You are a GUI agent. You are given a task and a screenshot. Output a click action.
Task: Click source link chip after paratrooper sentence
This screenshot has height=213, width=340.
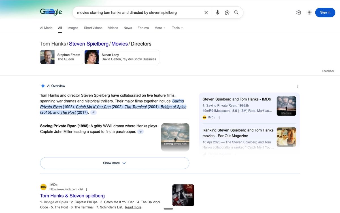pyautogui.click(x=141, y=132)
